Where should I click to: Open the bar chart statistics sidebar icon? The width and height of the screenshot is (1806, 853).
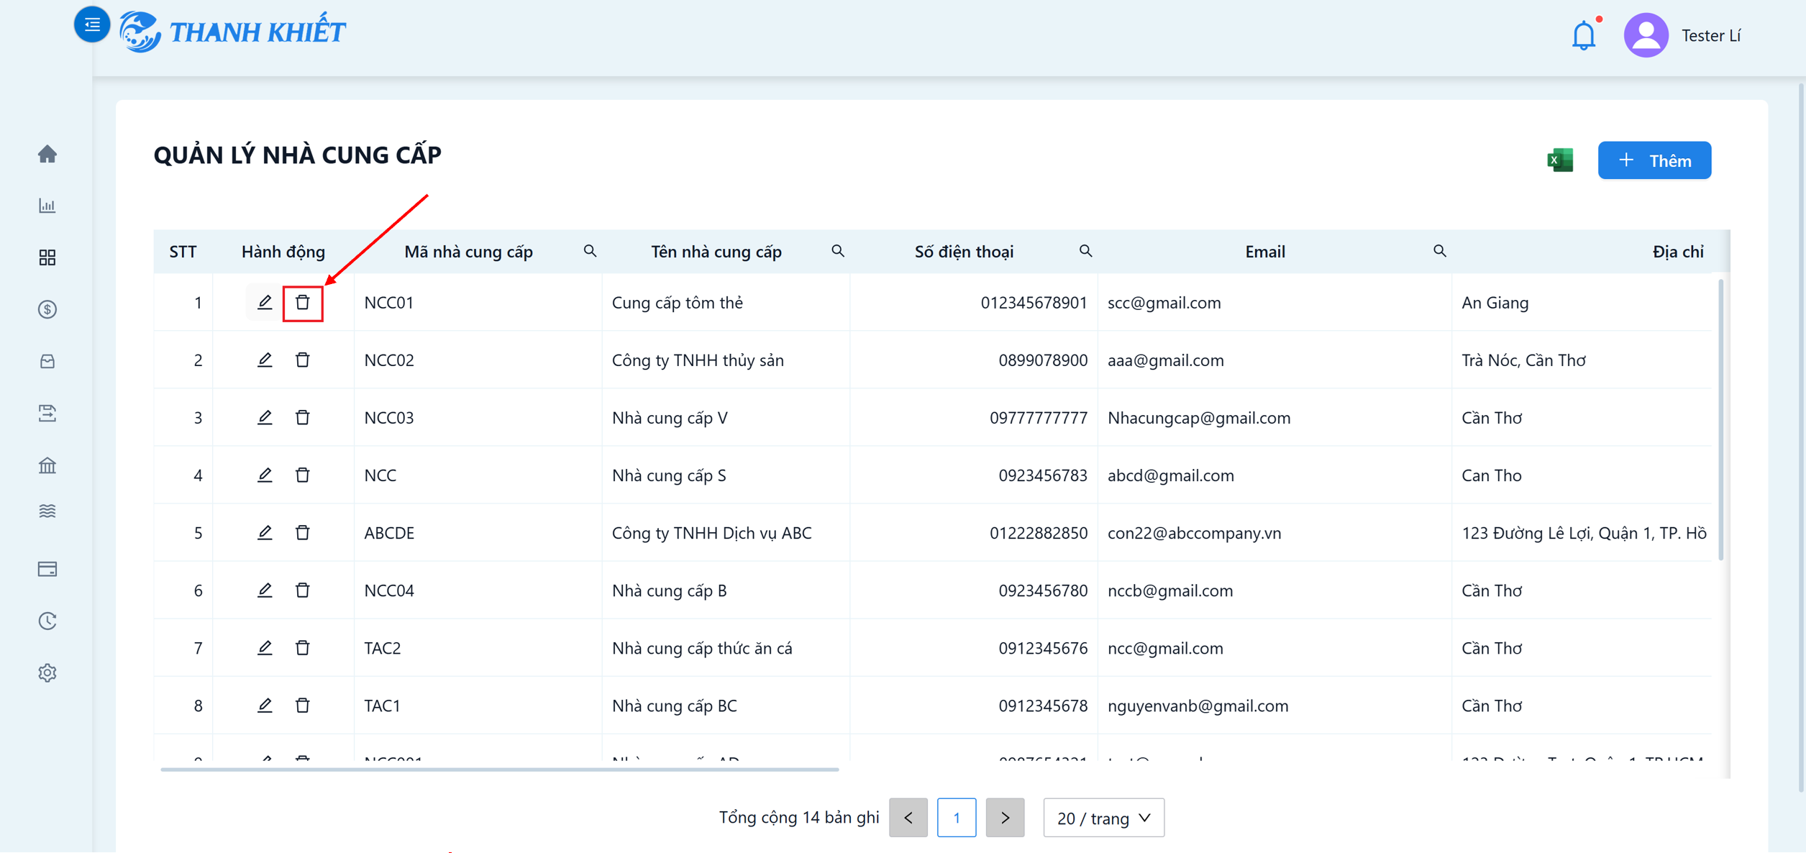coord(47,206)
